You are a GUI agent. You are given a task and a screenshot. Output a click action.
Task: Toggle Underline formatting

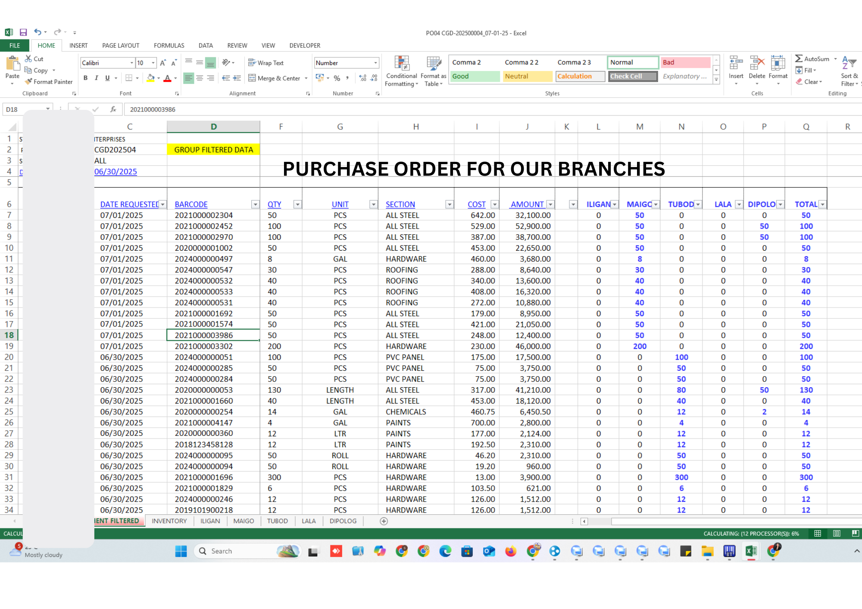coord(107,78)
